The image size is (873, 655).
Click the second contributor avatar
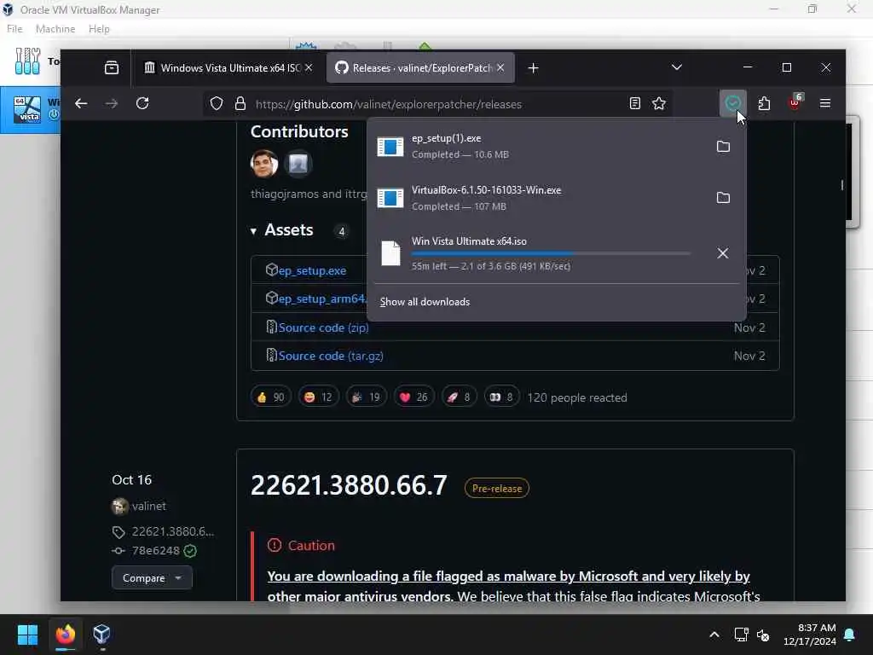coord(298,164)
